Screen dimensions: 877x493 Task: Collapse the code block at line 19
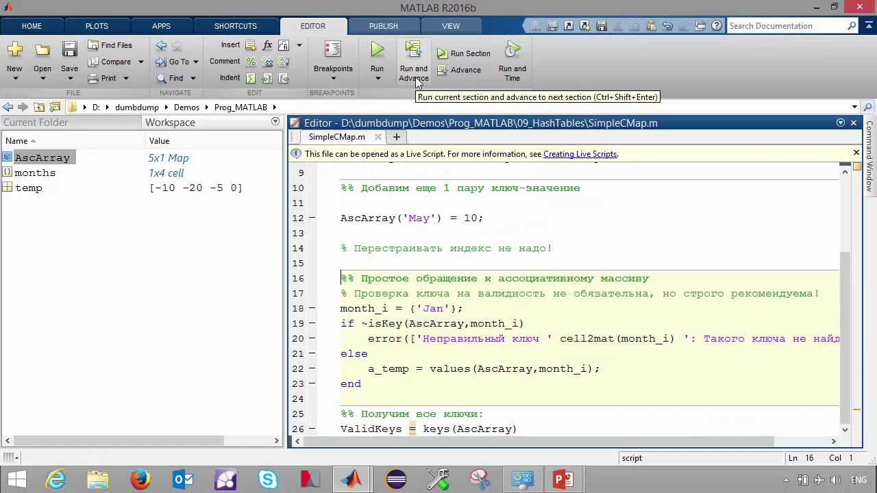tap(312, 323)
